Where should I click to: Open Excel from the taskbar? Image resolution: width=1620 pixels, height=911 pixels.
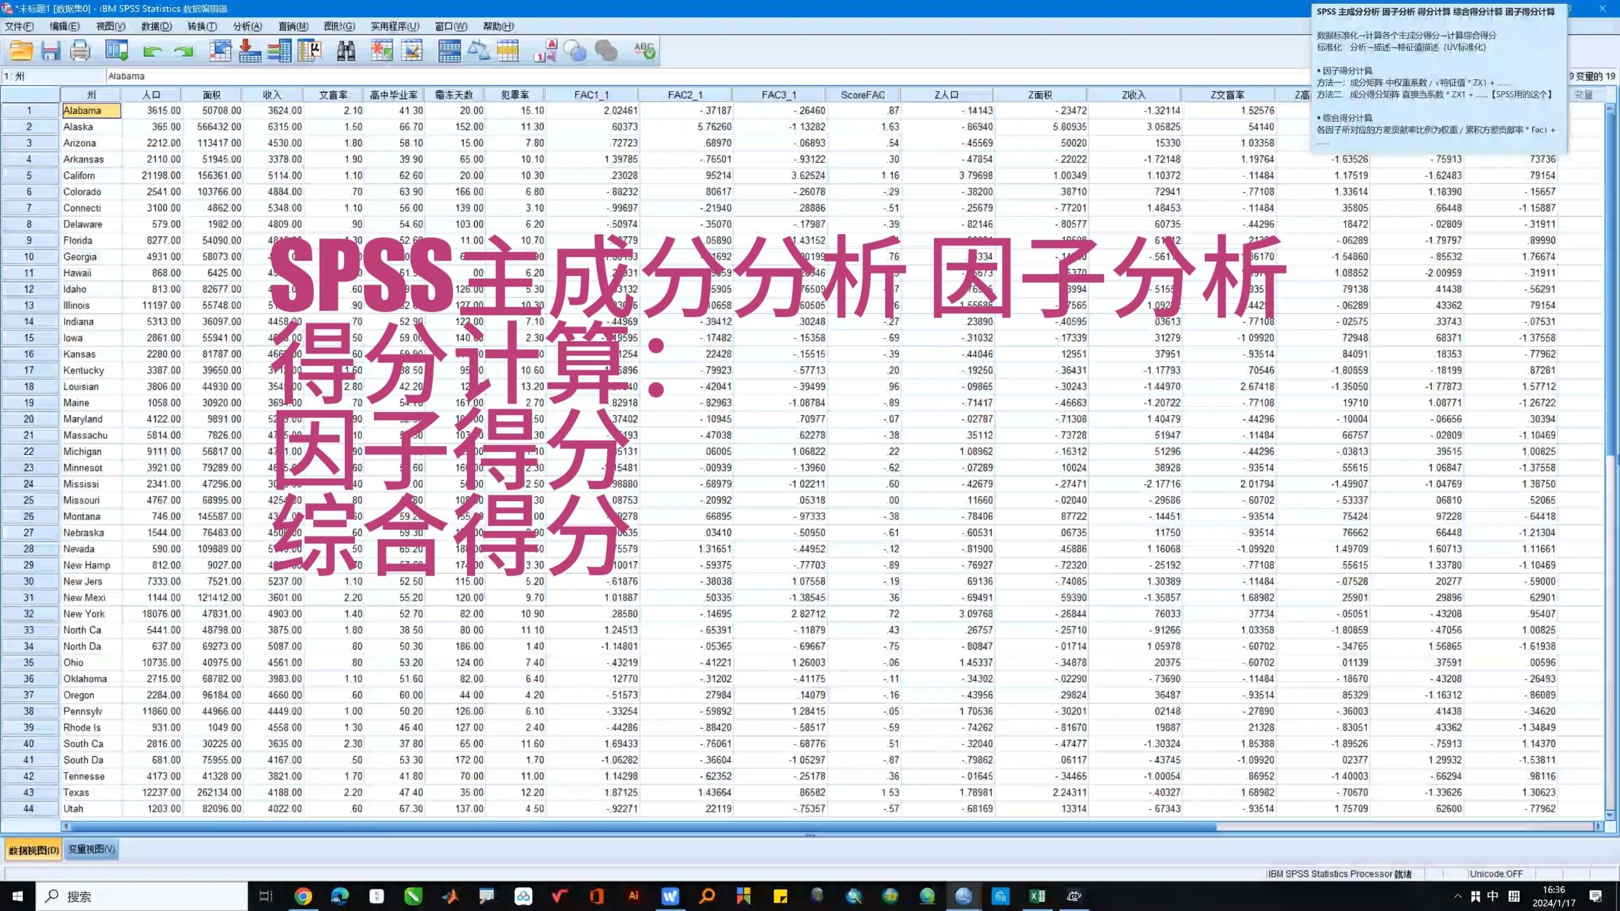[x=1037, y=896]
